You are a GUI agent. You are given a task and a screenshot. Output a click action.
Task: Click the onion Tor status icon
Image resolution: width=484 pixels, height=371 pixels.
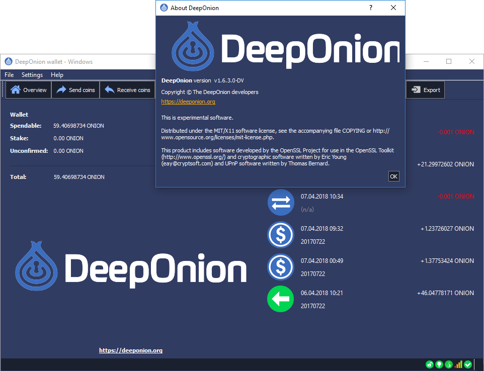(449, 364)
